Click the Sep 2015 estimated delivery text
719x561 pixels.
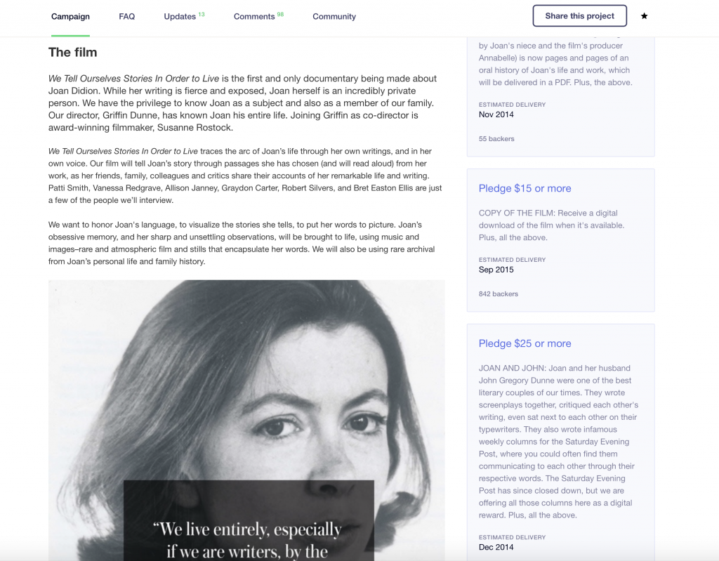tap(496, 270)
